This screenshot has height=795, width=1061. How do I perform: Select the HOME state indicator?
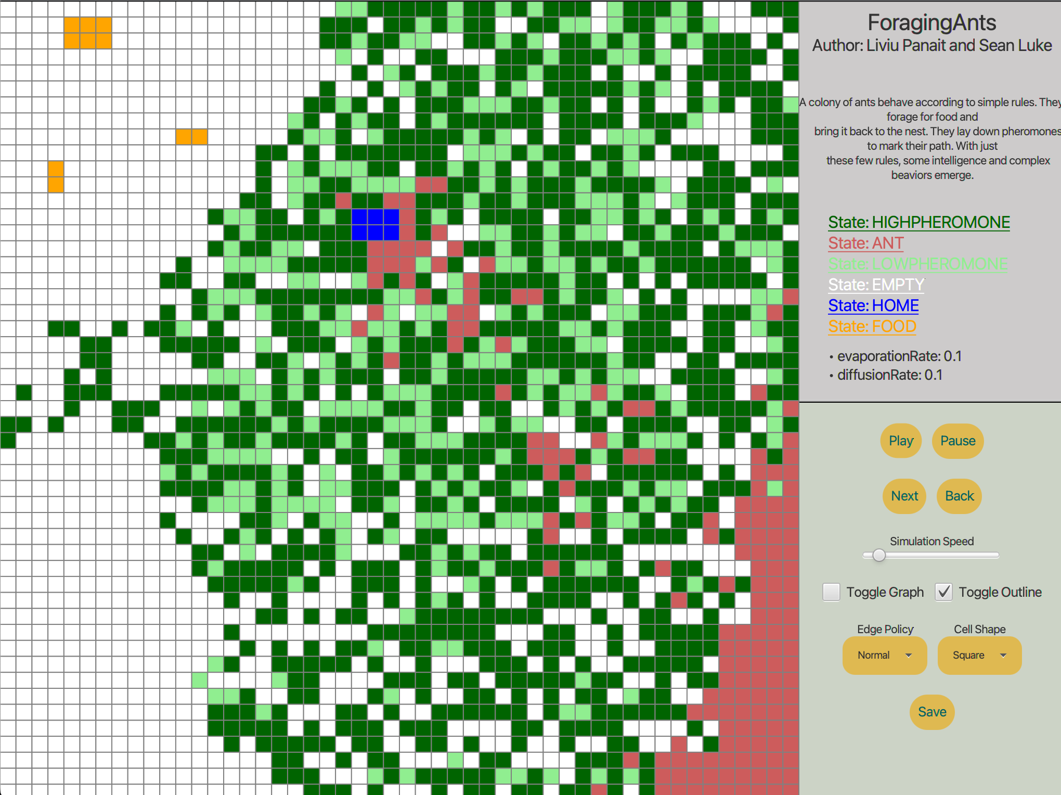tap(874, 311)
